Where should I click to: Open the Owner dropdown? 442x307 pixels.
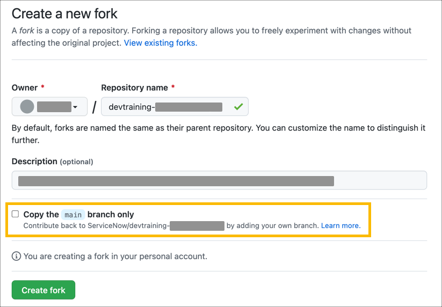(49, 107)
